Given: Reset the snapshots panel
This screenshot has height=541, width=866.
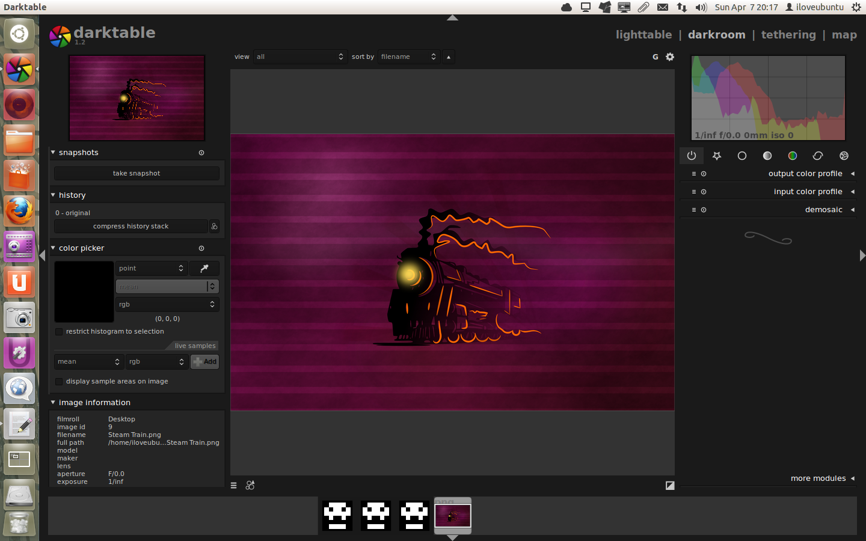Looking at the screenshot, I should point(201,153).
